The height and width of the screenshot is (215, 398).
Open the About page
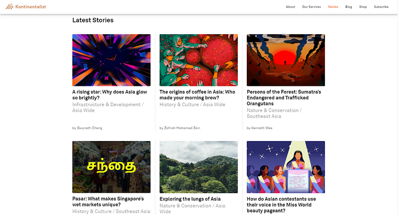point(291,7)
